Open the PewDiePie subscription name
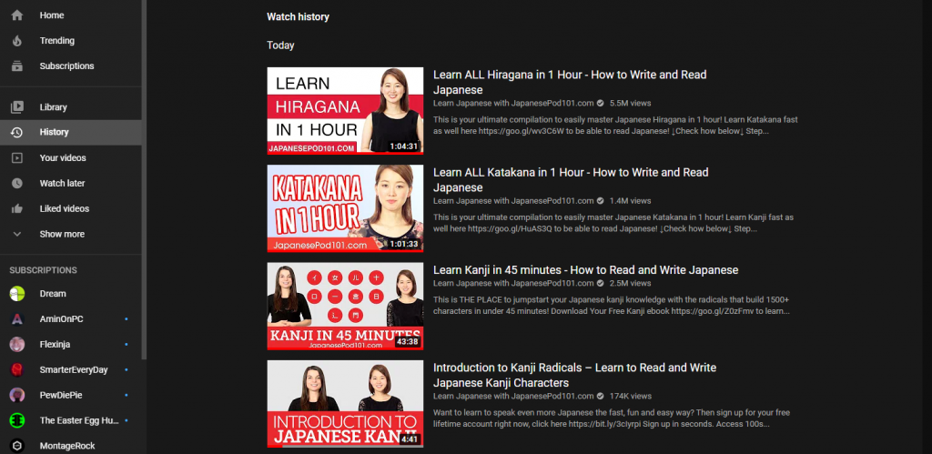Image resolution: width=932 pixels, height=454 pixels. point(59,395)
